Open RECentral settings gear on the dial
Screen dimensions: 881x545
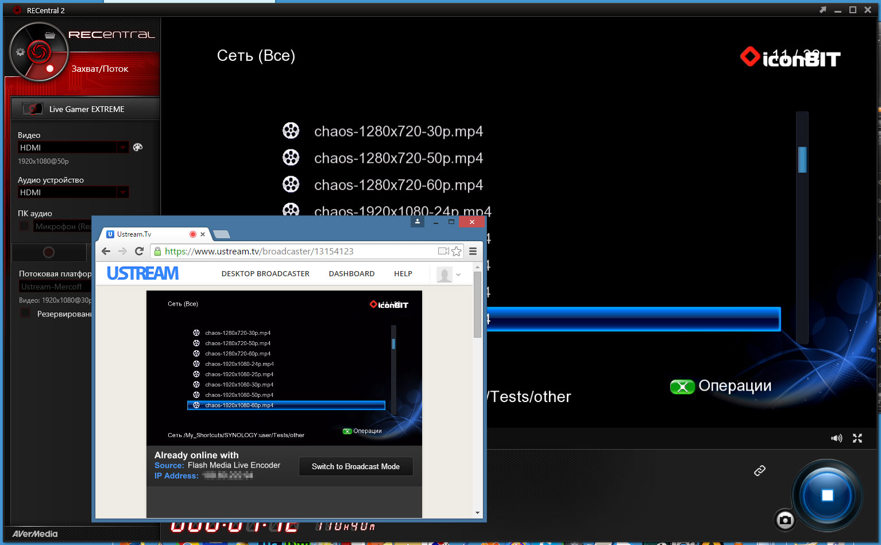point(21,52)
